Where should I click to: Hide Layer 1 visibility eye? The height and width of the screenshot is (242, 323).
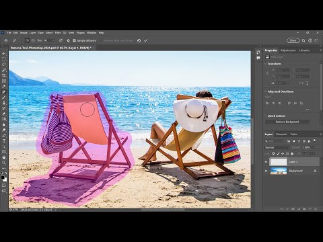[266, 162]
